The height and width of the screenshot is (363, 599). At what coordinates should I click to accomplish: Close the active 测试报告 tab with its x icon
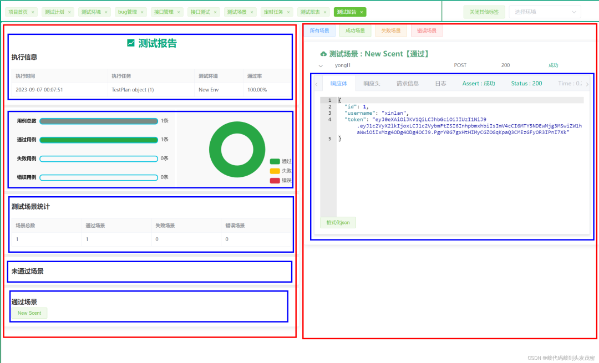[362, 12]
